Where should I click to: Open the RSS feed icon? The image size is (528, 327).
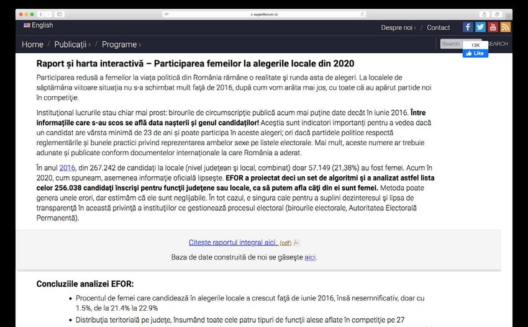pos(506,27)
